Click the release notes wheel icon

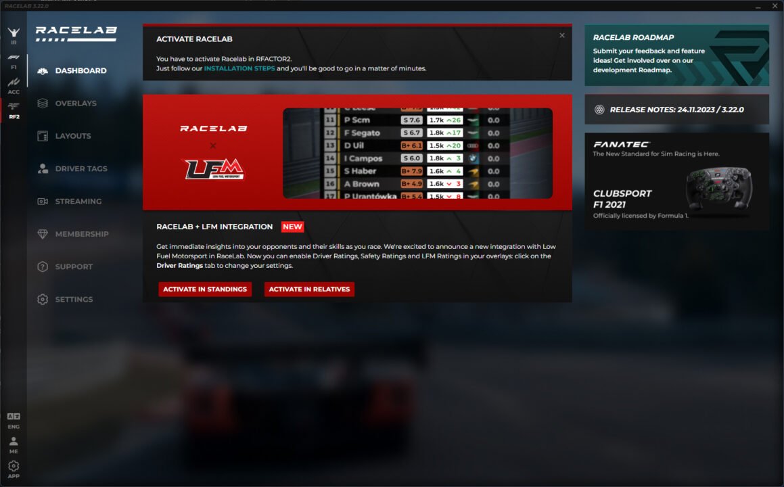coord(599,110)
